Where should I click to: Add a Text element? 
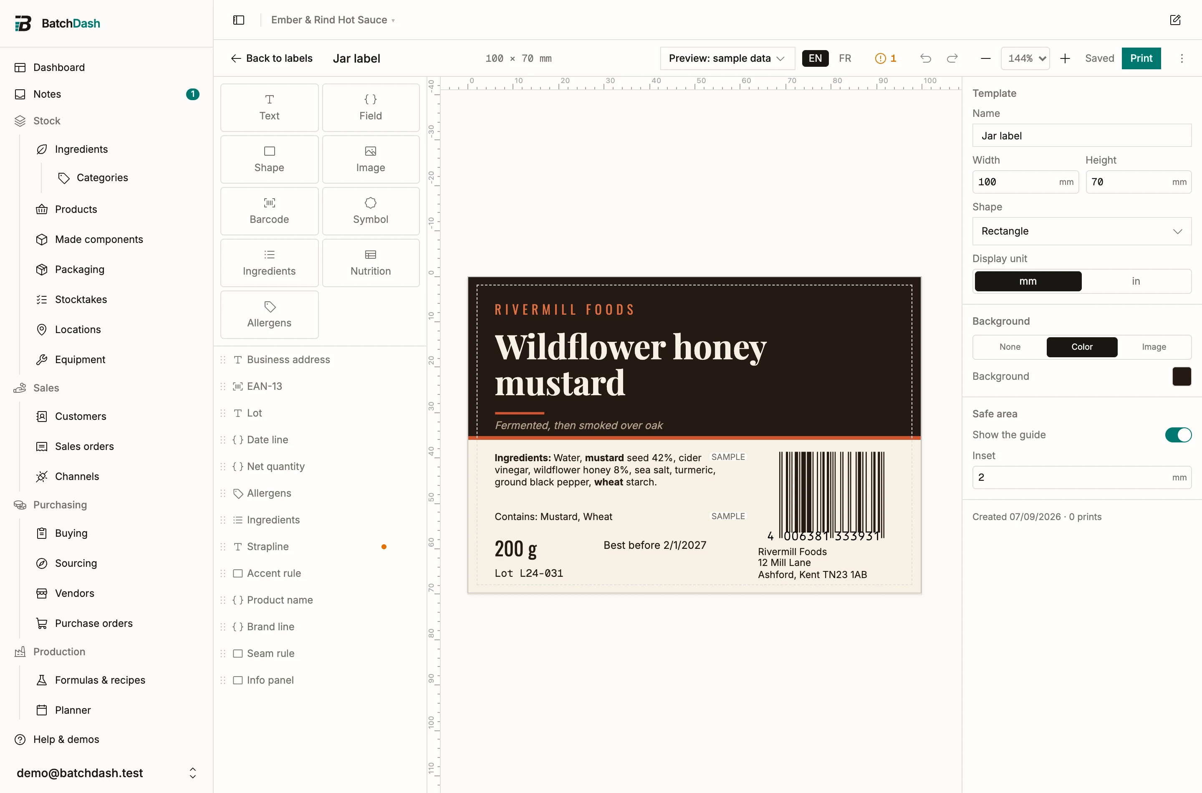(x=269, y=107)
